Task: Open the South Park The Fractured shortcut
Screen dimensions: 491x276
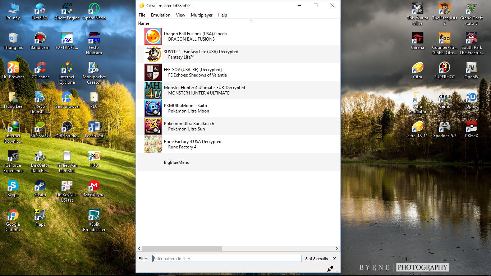Action: point(472,43)
